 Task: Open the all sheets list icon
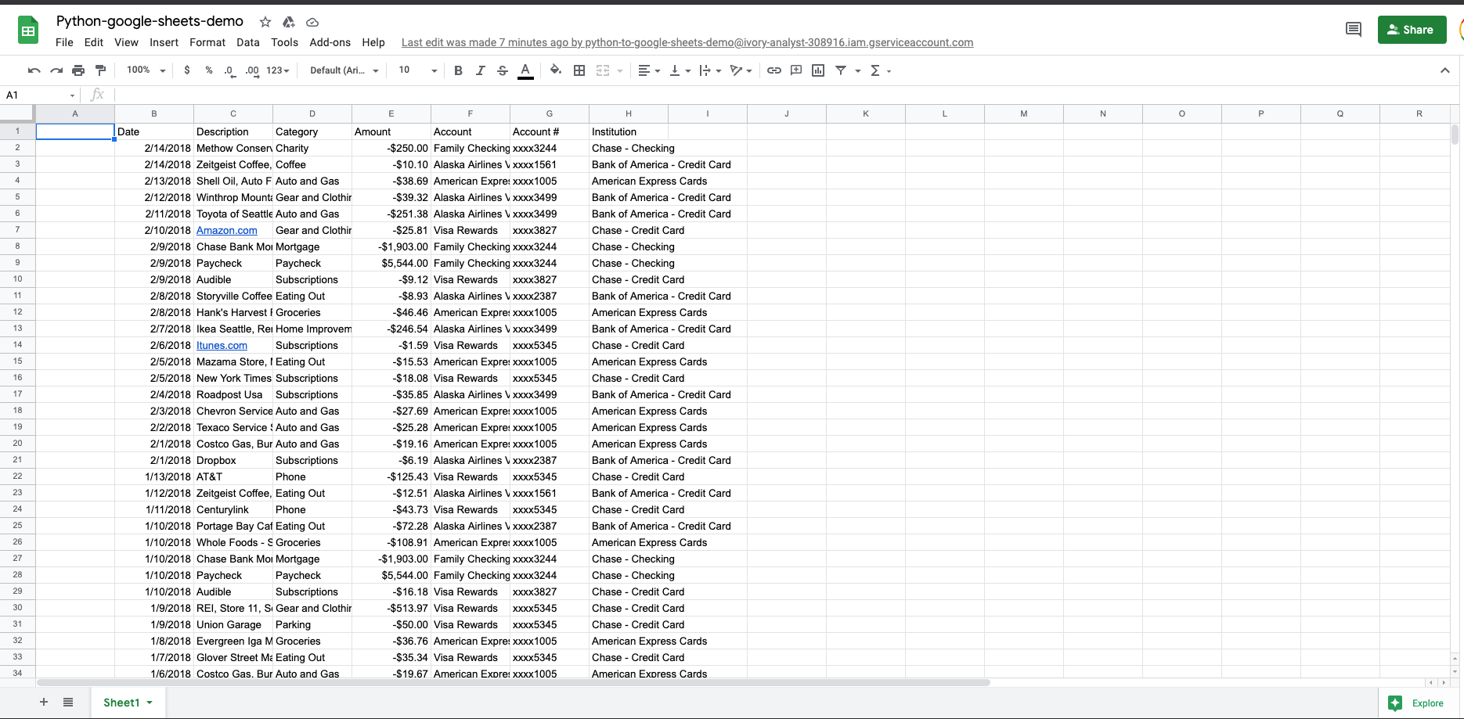pyautogui.click(x=68, y=702)
